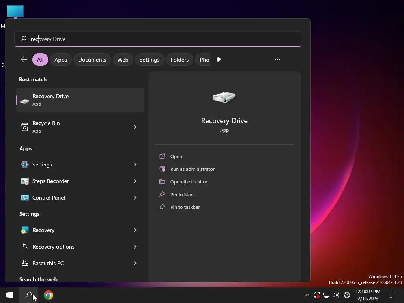This screenshot has height=303, width=404.
Task: Open Google Chrome from the taskbar
Action: pyautogui.click(x=48, y=295)
